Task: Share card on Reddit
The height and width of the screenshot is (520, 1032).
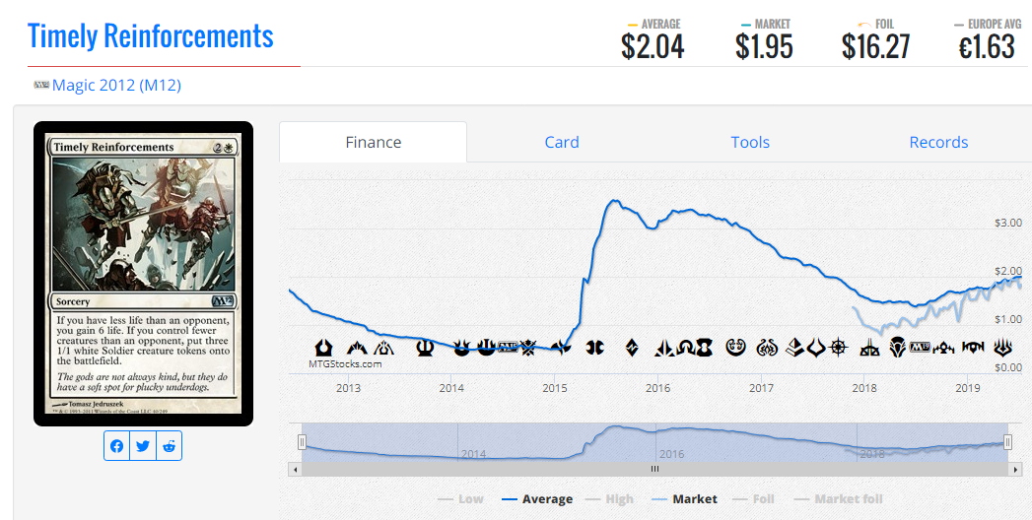Action: click(170, 446)
